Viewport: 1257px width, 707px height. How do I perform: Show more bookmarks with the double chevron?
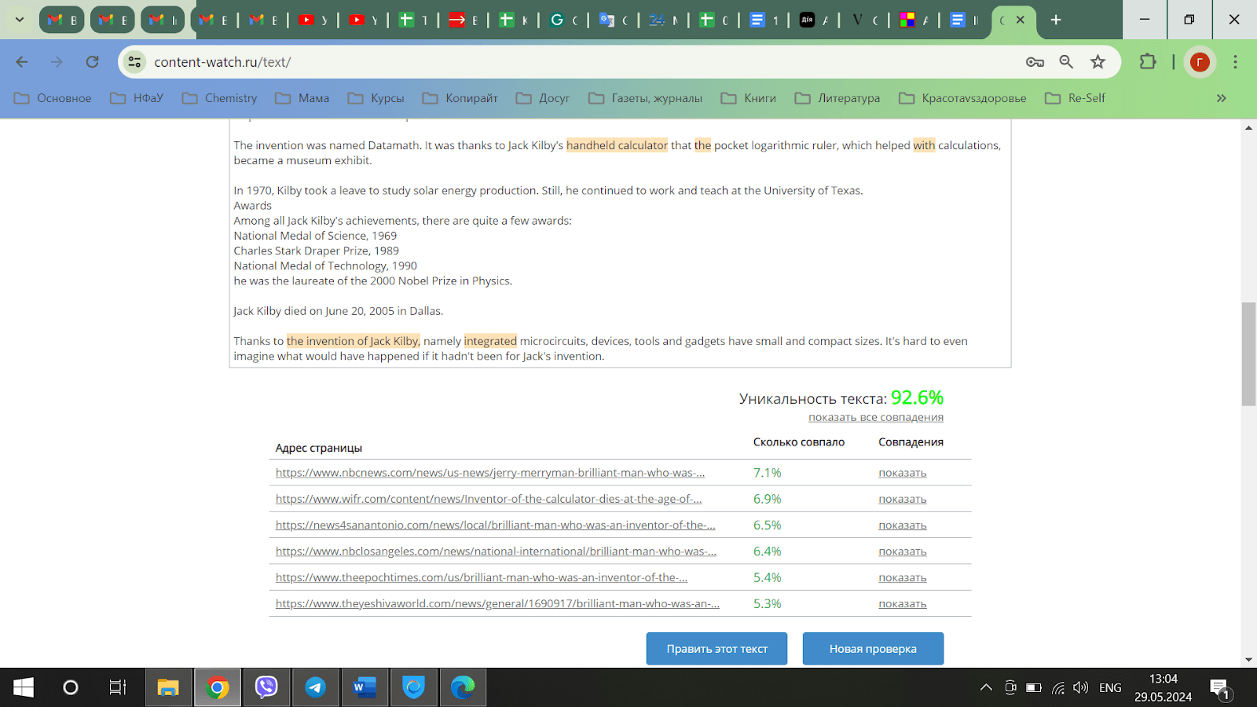pyautogui.click(x=1221, y=98)
